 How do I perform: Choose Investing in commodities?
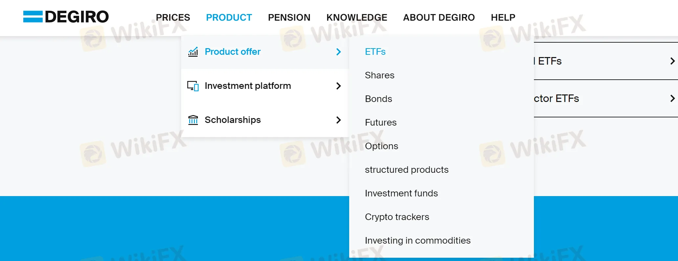[417, 241]
